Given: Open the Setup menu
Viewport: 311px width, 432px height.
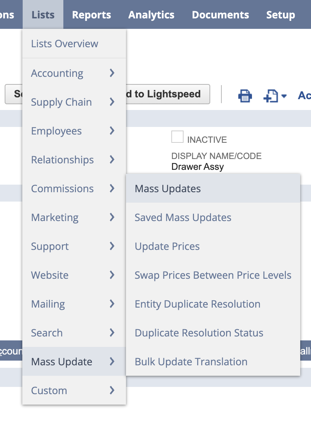Looking at the screenshot, I should click(280, 14).
